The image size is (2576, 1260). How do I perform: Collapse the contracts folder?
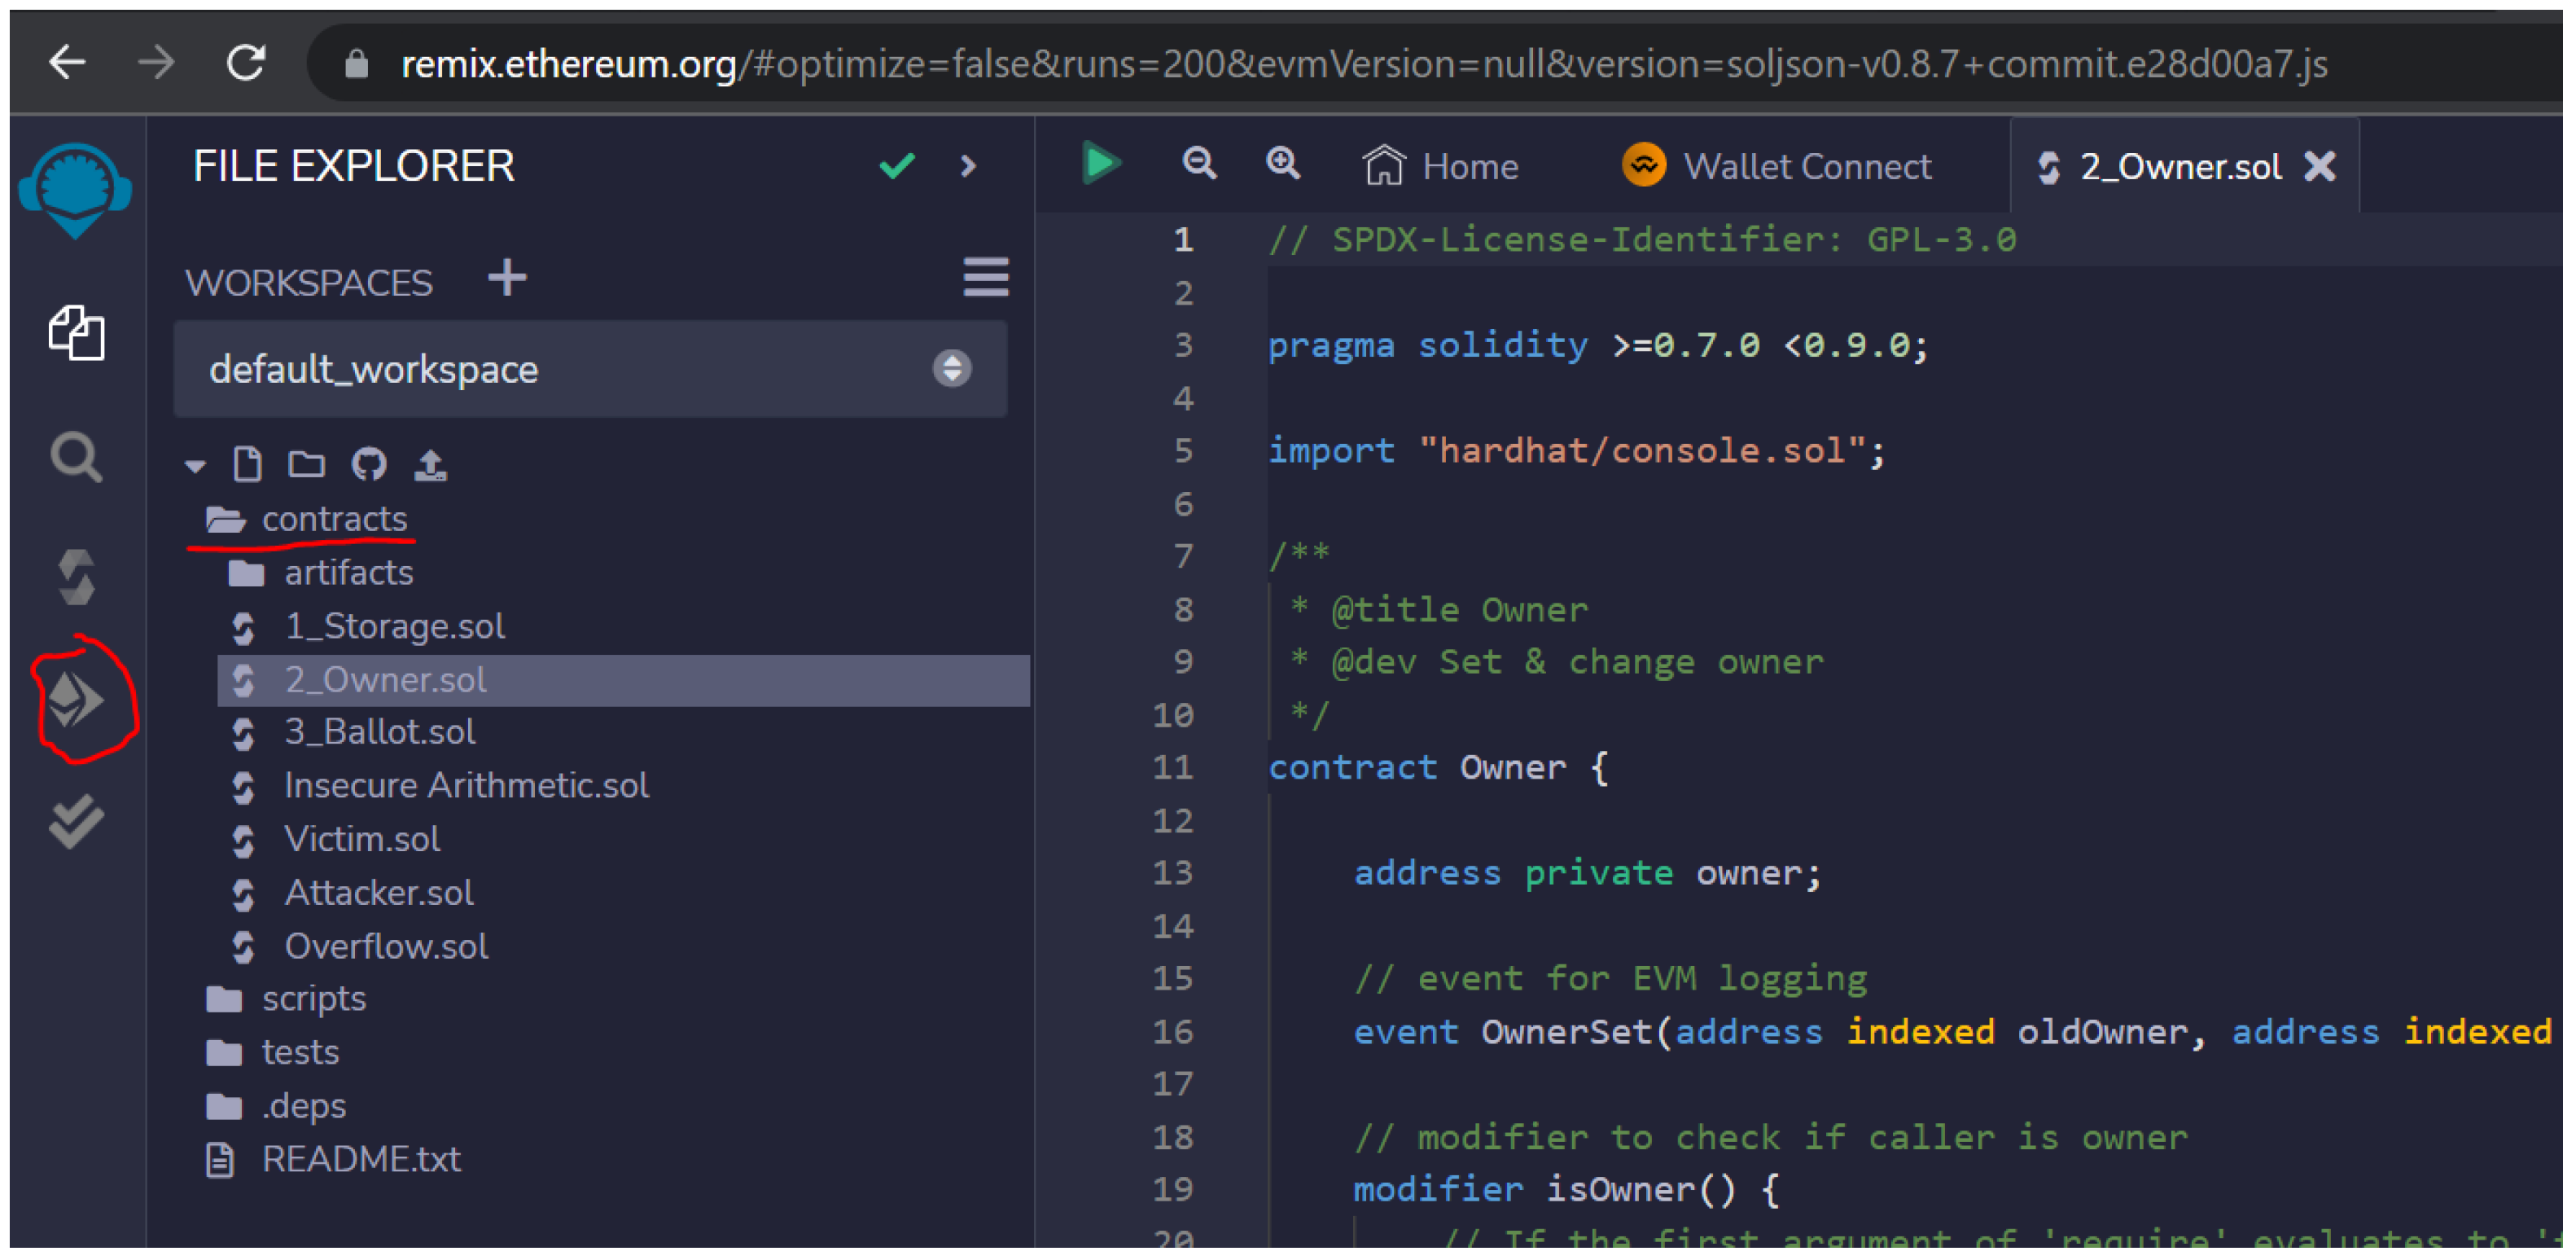[x=333, y=520]
